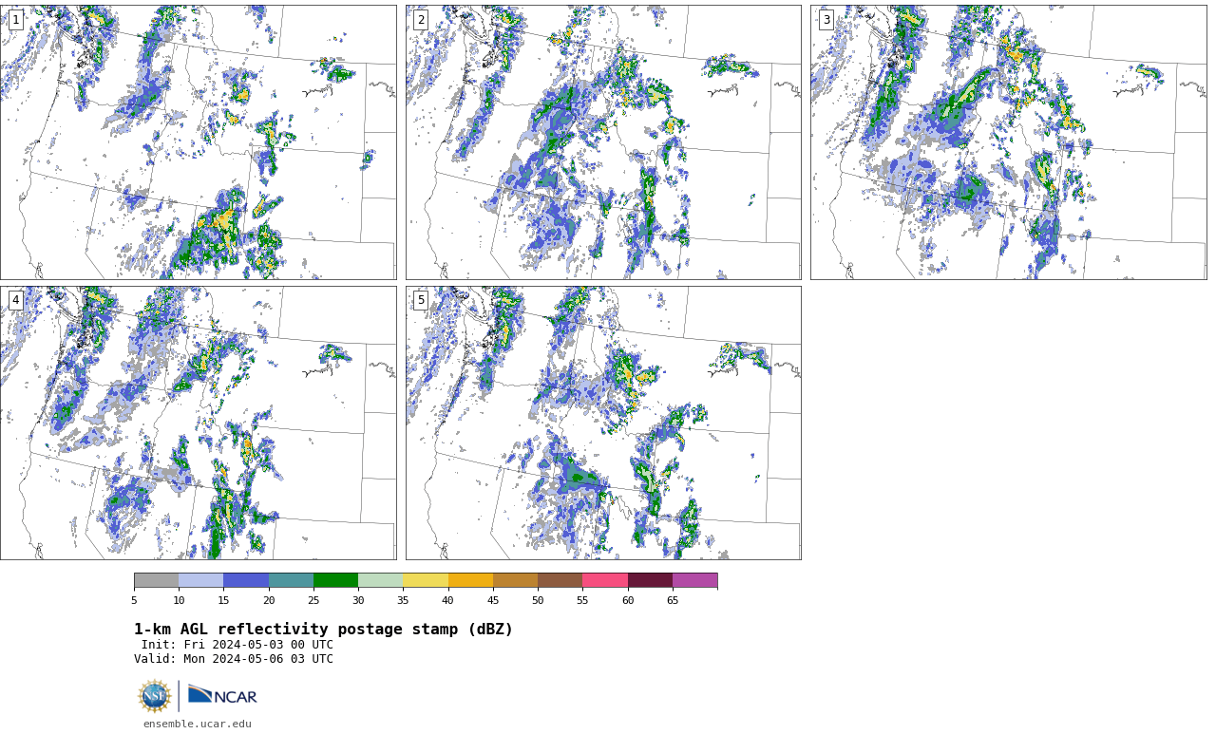Click the colorbar tick label '5'
This screenshot has height=734, width=1216.
coord(134,600)
